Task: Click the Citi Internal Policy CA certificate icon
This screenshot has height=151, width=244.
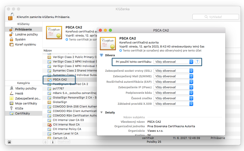Action: click(49, 129)
